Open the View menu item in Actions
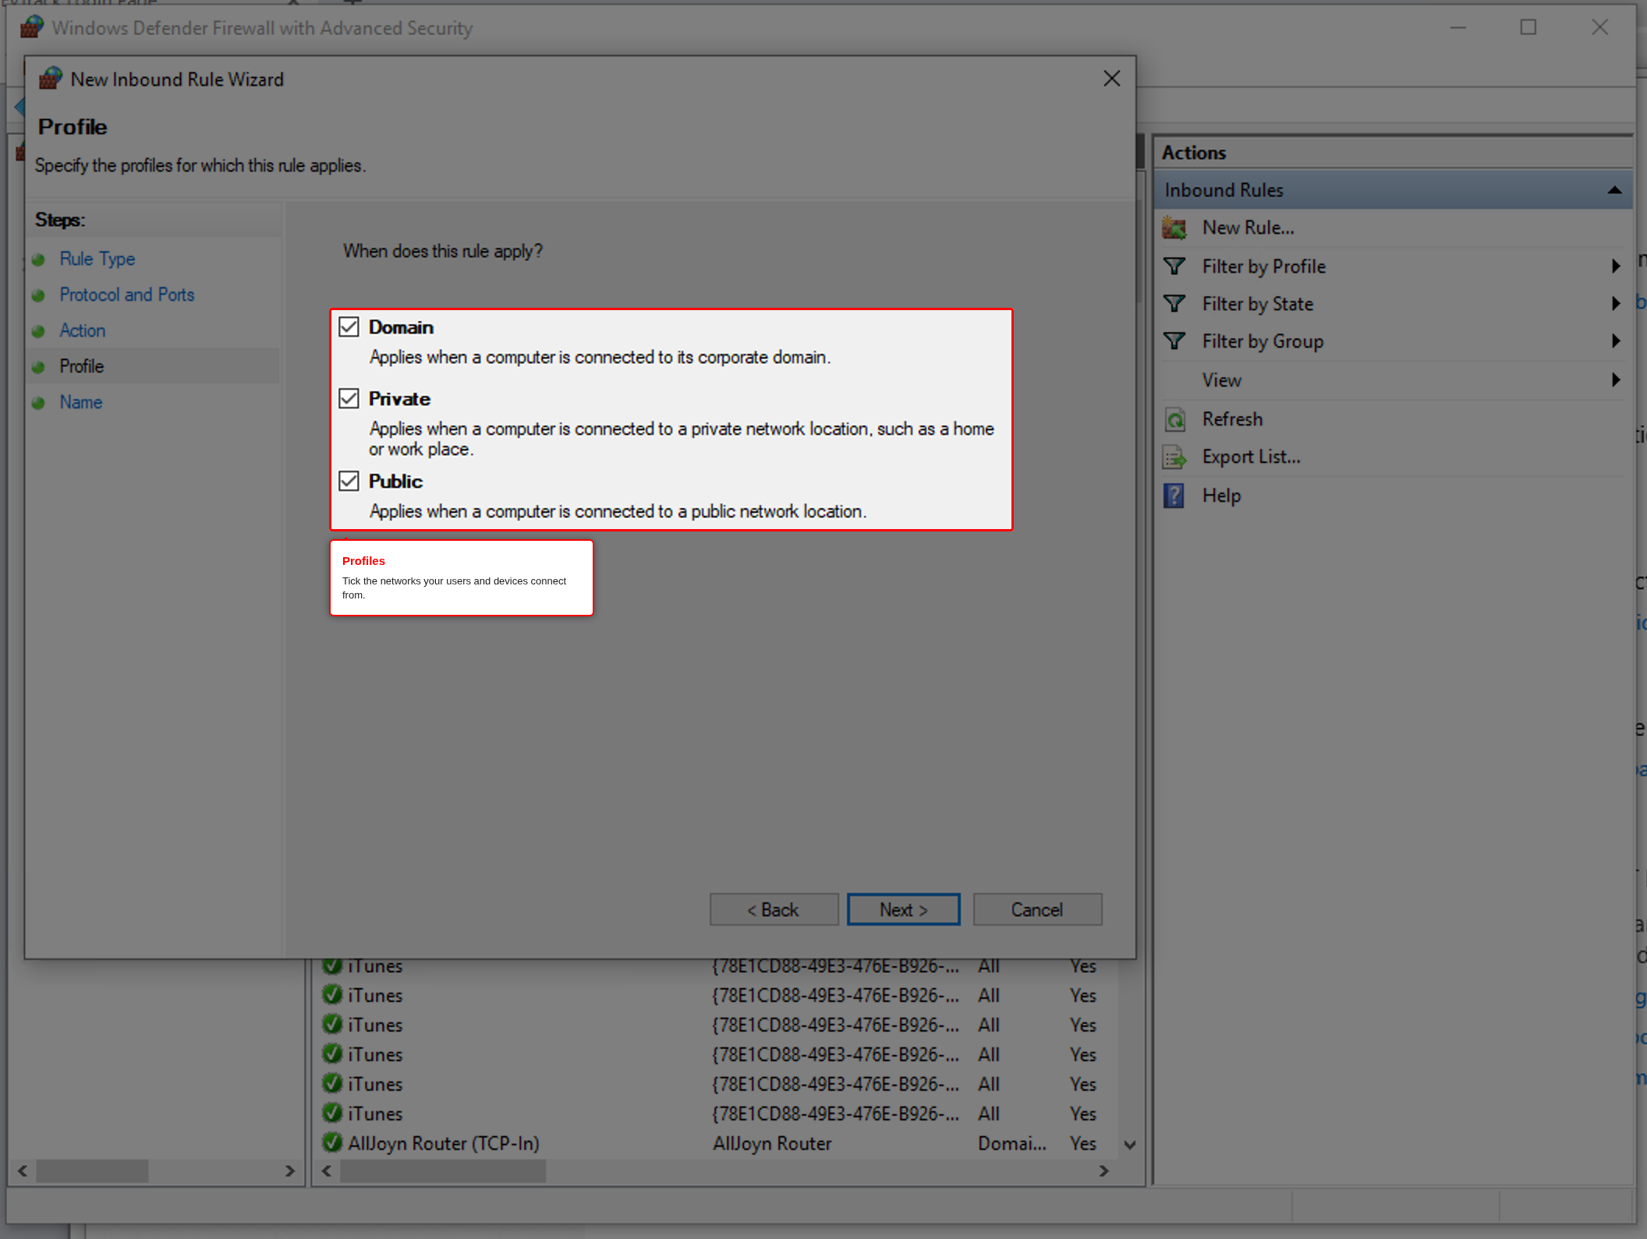The width and height of the screenshot is (1647, 1239). 1221,380
